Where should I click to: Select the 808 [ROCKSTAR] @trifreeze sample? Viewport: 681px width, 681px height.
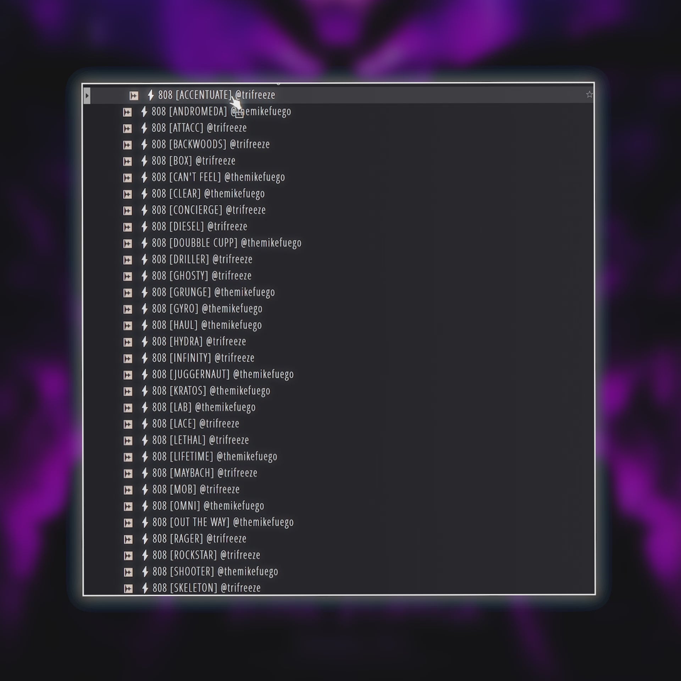coord(206,555)
